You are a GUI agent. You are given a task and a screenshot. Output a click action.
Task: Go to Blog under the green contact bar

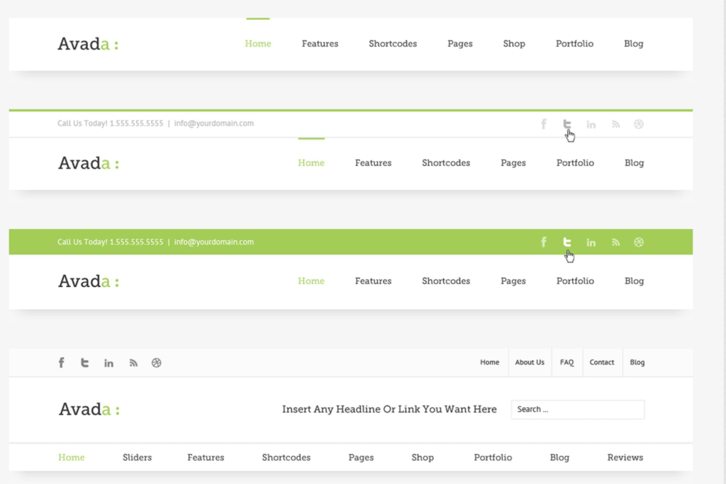point(635,281)
